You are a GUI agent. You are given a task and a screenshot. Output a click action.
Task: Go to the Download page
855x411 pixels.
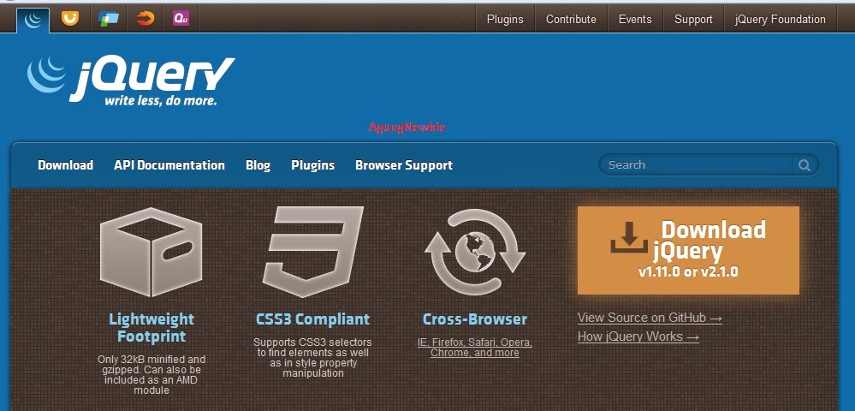[65, 165]
